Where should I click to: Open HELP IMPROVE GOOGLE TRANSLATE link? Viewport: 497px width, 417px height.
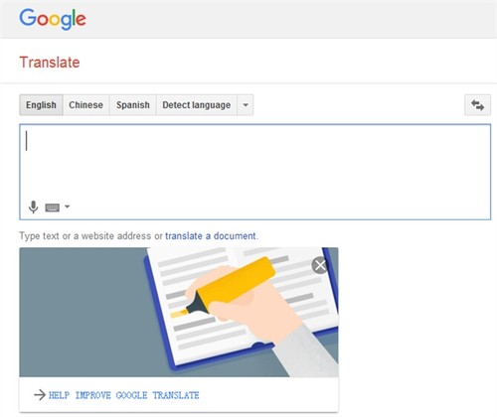pyautogui.click(x=124, y=395)
